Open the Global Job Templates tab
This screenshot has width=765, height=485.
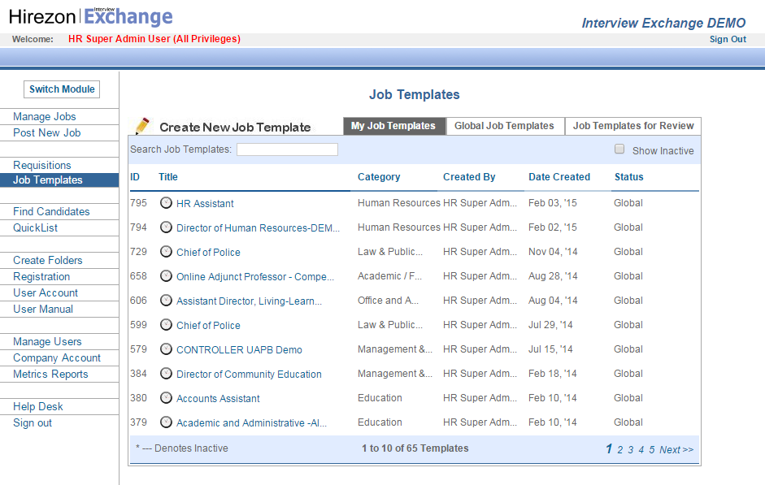pos(505,126)
